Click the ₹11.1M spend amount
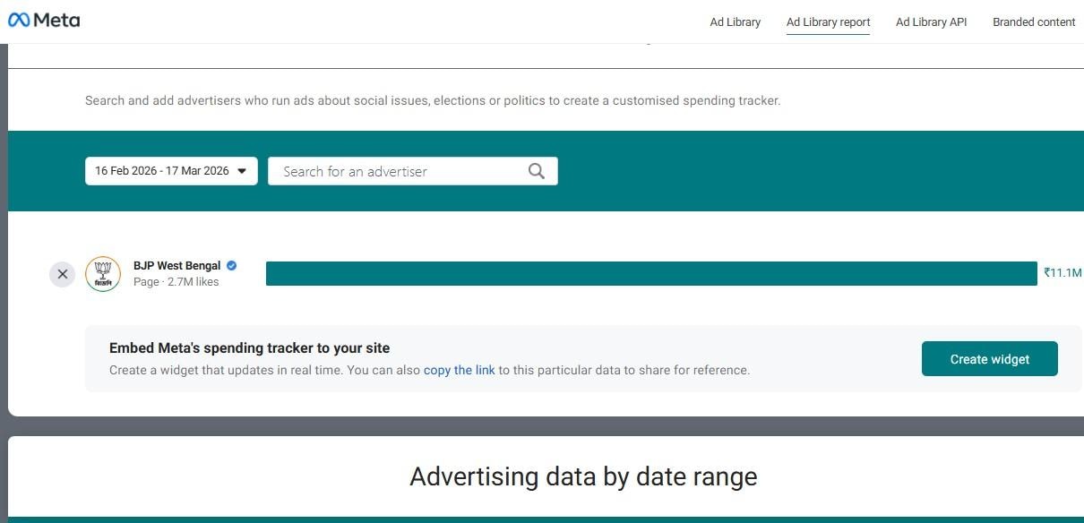This screenshot has width=1084, height=523. pos(1062,273)
